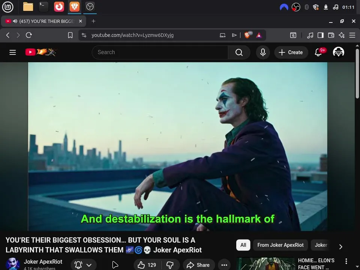
Task: Open the HOMIE… ELON'S FACE WENT video title
Action: pos(316,264)
